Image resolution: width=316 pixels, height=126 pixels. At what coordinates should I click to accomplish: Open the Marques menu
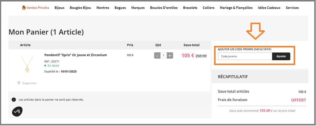(x=138, y=8)
